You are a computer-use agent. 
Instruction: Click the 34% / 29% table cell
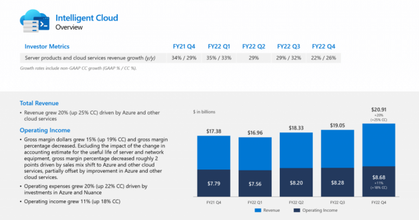(x=184, y=58)
